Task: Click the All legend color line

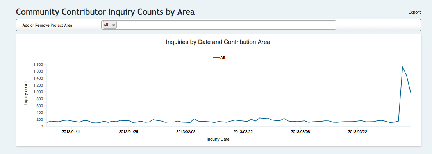Action: click(216, 58)
